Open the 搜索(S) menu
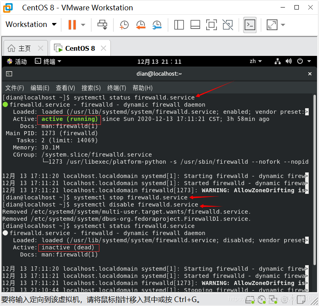The width and height of the screenshot is (319, 306). 91,88
